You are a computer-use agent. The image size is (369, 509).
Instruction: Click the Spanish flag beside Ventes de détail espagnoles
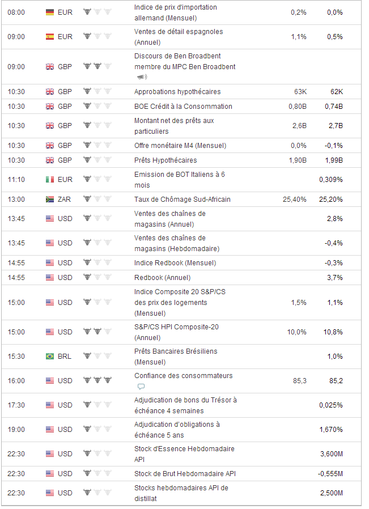pyautogui.click(x=50, y=37)
